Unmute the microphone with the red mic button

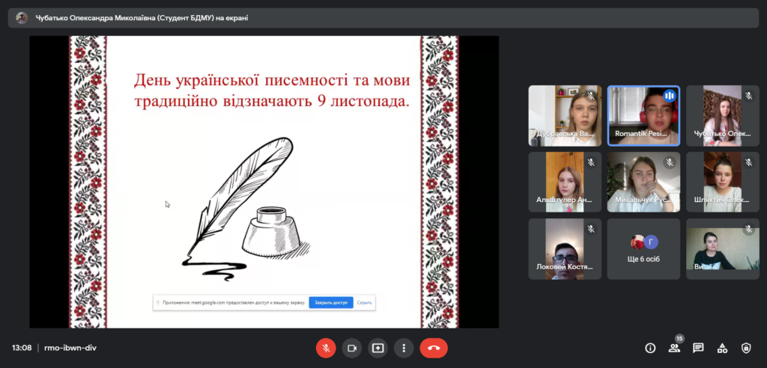click(326, 348)
